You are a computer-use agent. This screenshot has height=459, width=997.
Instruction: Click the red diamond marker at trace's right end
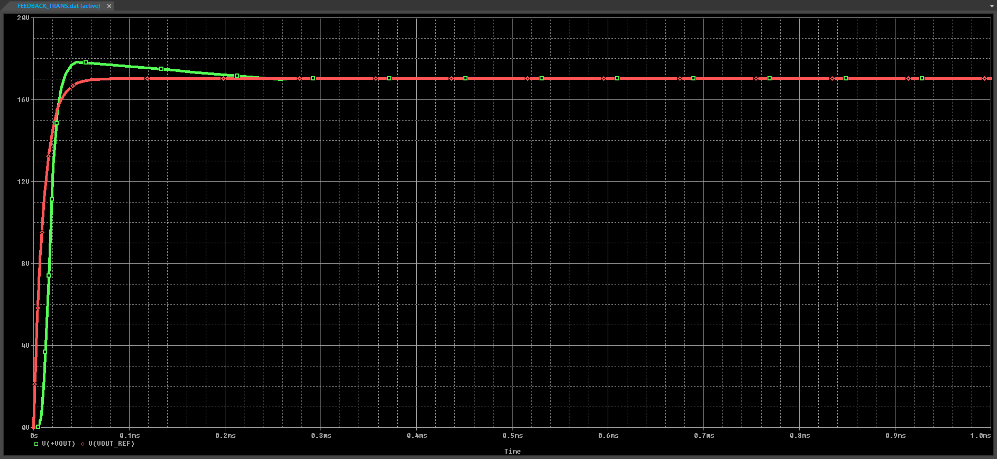984,79
